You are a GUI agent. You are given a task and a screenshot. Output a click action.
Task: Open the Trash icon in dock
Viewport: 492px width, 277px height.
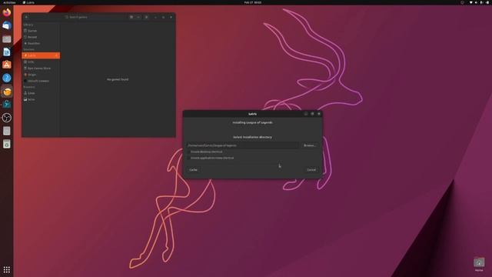(7, 144)
